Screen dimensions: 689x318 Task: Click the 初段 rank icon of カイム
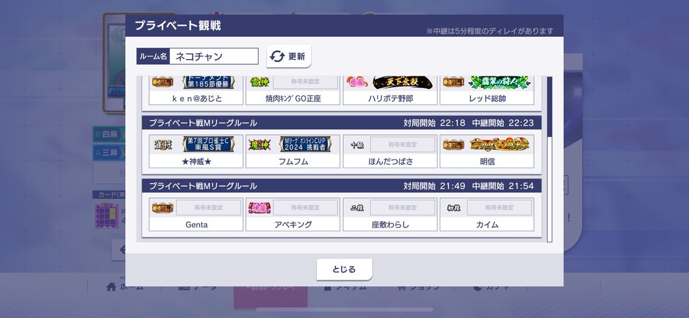coord(454,208)
